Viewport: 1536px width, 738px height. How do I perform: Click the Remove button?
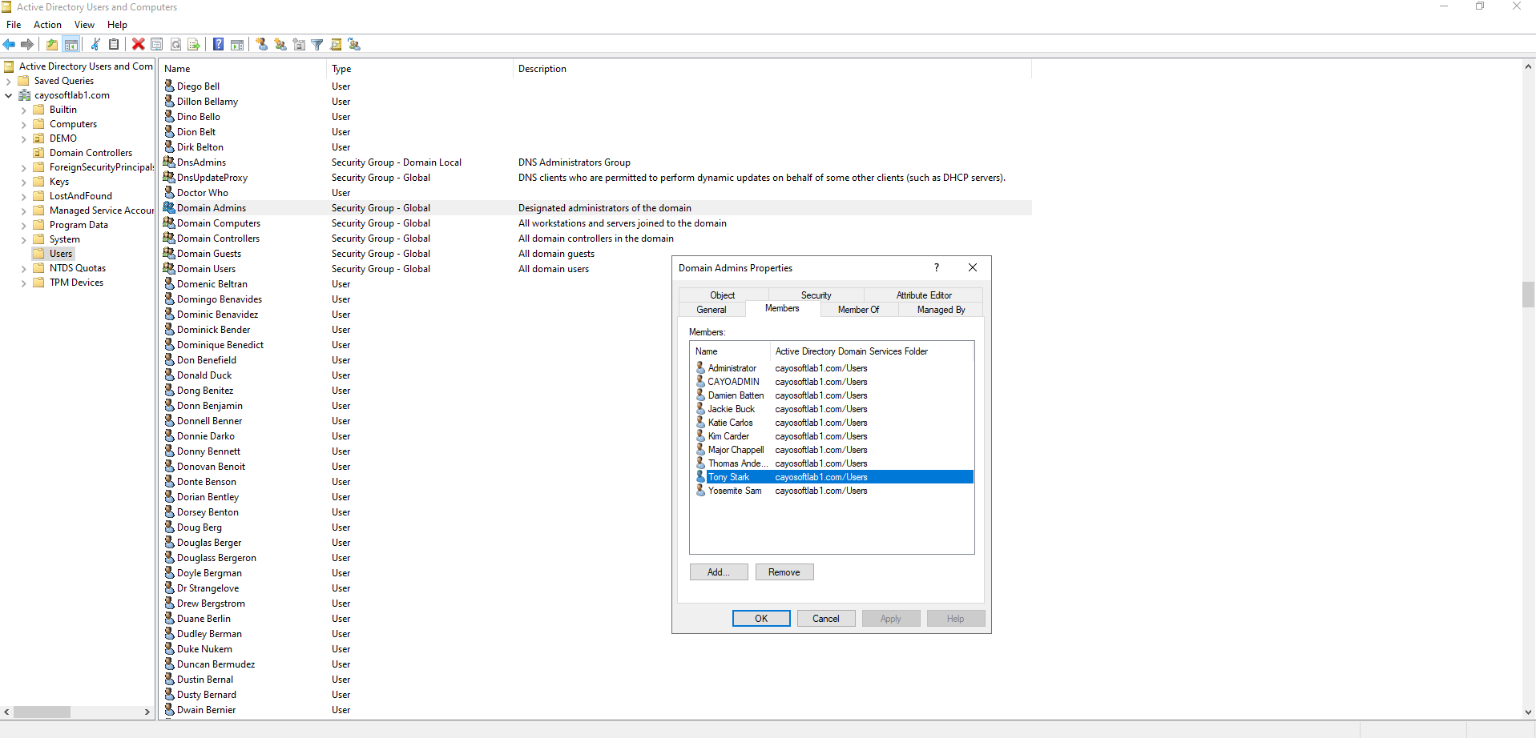[x=784, y=572]
